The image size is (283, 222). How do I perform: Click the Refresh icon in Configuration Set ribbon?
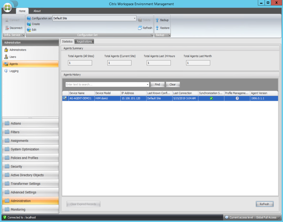point(140,28)
